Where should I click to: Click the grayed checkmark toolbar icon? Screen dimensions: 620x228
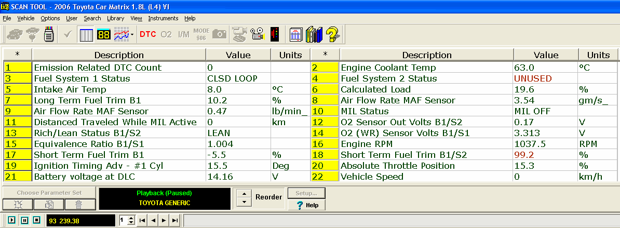pyautogui.click(x=68, y=34)
